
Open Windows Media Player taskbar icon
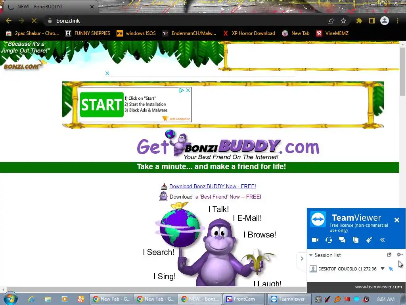point(65,299)
